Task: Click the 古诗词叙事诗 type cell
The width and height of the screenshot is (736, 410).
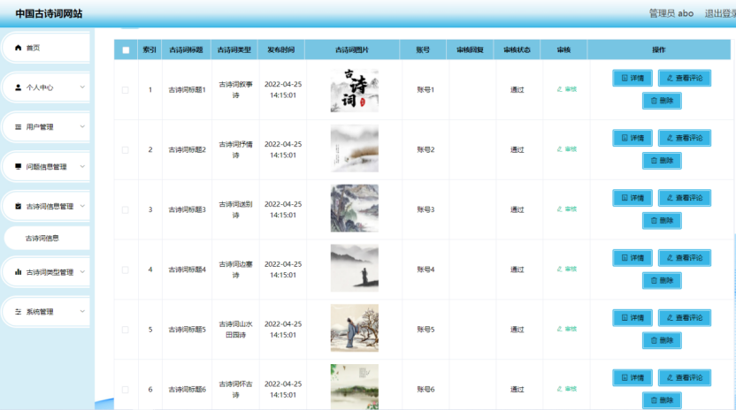Action: 235,89
